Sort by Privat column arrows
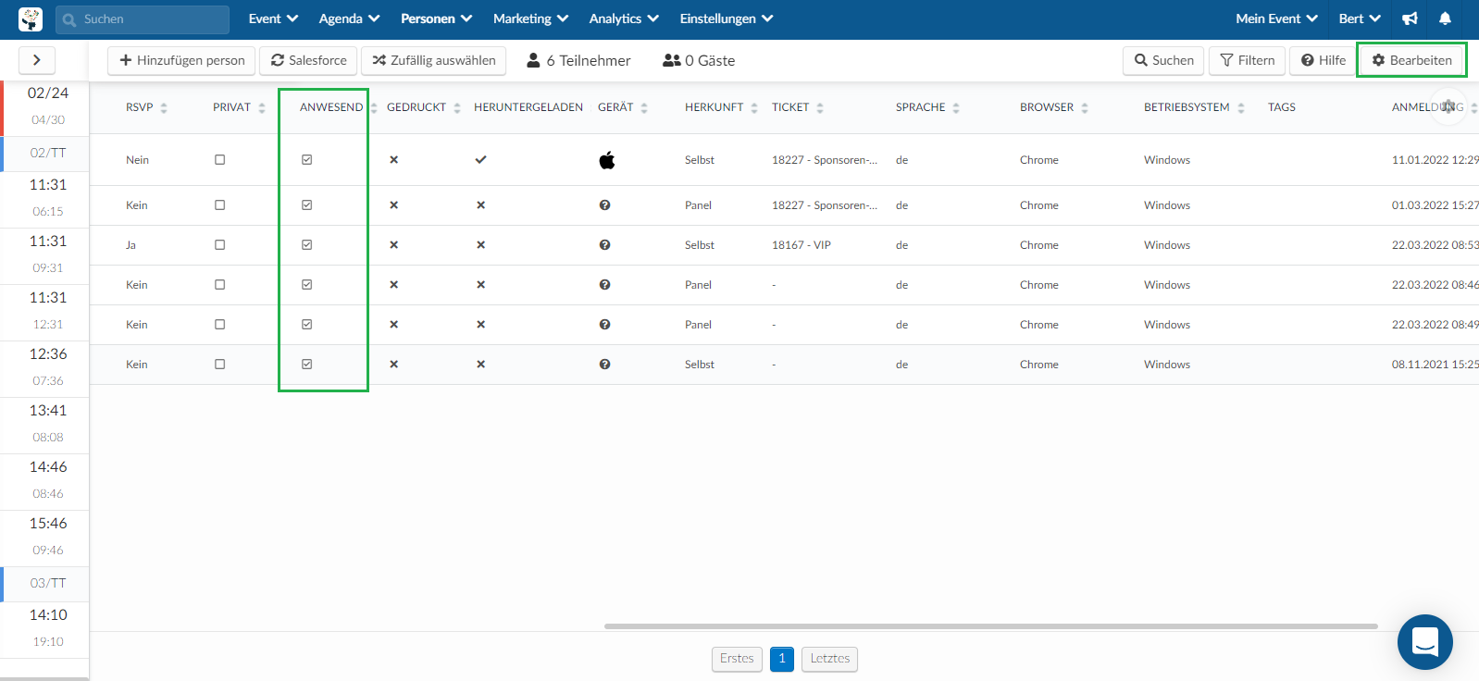Image resolution: width=1479 pixels, height=681 pixels. click(x=262, y=108)
